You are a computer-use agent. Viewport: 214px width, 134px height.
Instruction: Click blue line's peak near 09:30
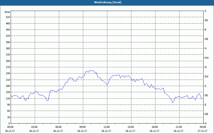tap(90, 70)
